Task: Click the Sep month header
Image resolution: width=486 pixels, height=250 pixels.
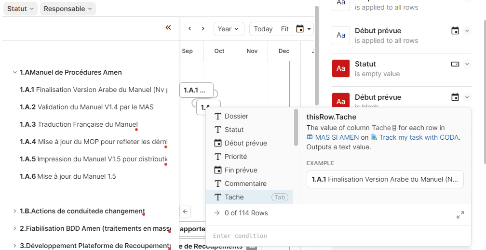Action: (x=187, y=51)
